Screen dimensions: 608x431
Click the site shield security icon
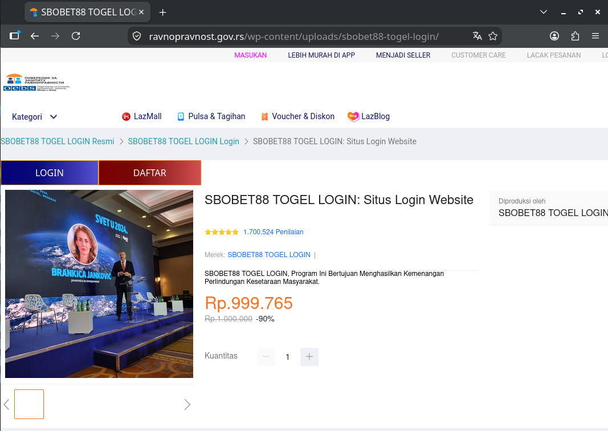137,36
